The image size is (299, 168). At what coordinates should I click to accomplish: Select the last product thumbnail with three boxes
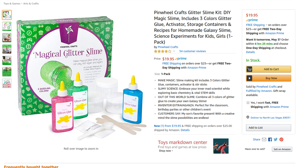(7, 83)
